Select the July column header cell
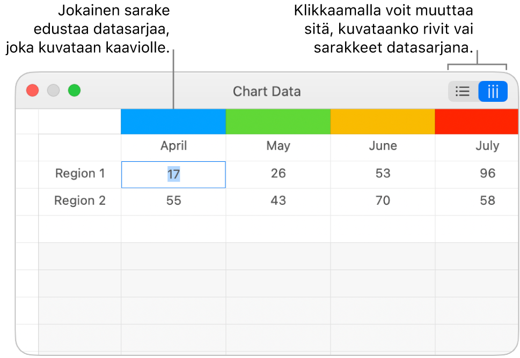Image resolution: width=520 pixels, height=358 pixels. coord(487,146)
